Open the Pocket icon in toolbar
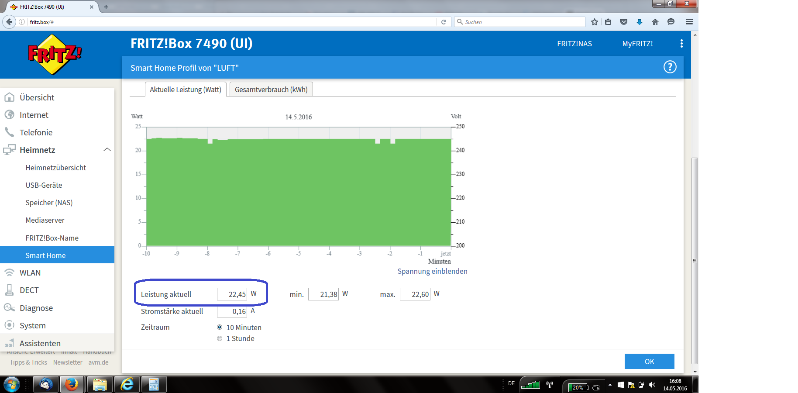 coord(624,22)
